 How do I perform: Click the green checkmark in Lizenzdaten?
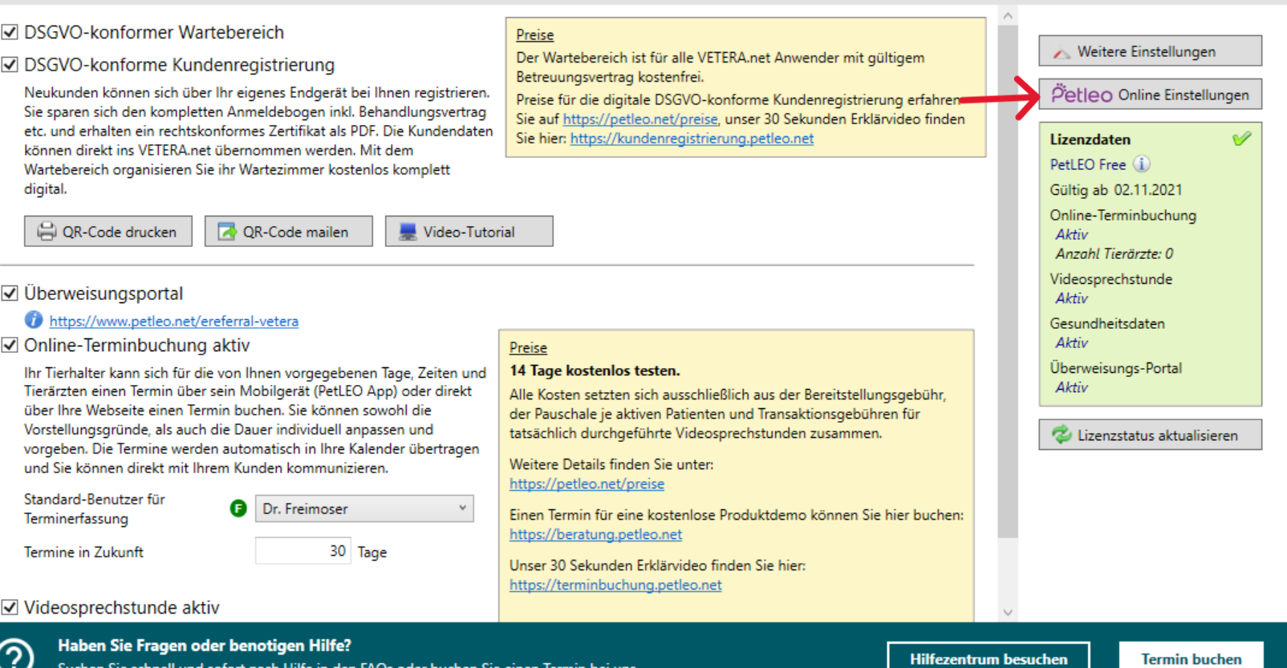tap(1241, 139)
